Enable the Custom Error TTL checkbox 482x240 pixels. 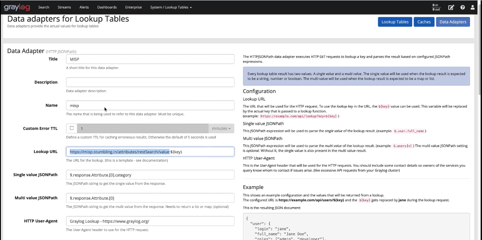72,128
